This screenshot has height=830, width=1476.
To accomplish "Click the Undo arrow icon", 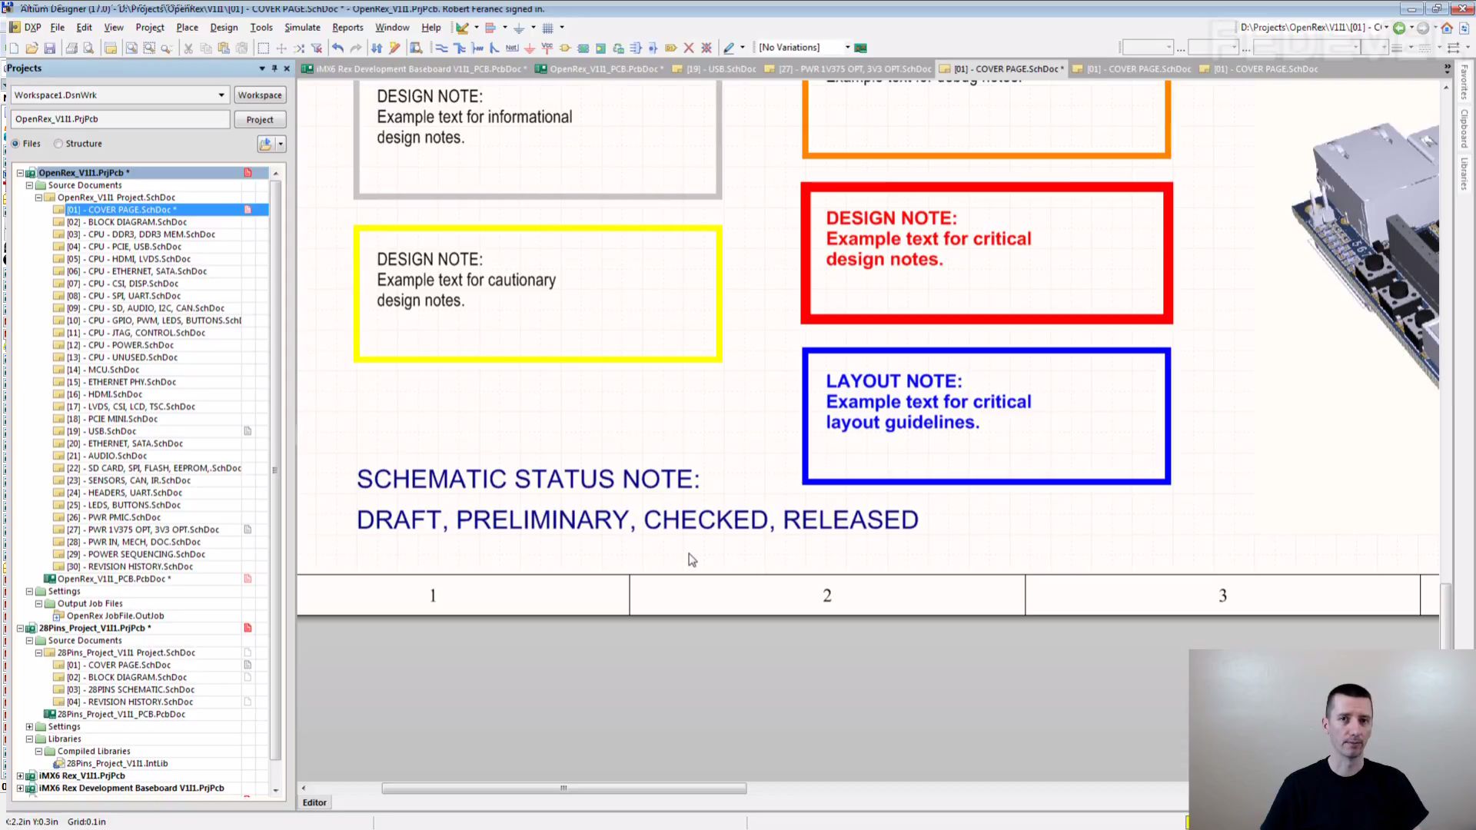I will point(337,48).
